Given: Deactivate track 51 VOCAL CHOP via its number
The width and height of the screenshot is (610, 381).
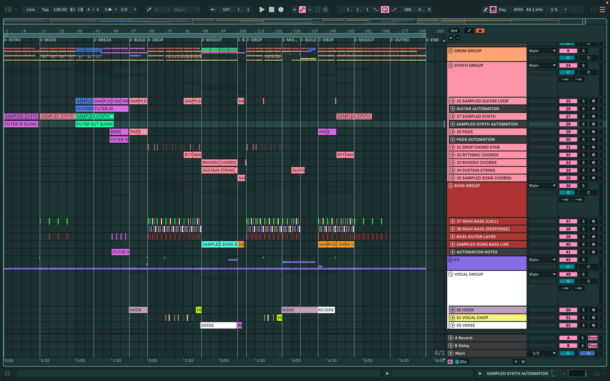Looking at the screenshot, I should 568,318.
